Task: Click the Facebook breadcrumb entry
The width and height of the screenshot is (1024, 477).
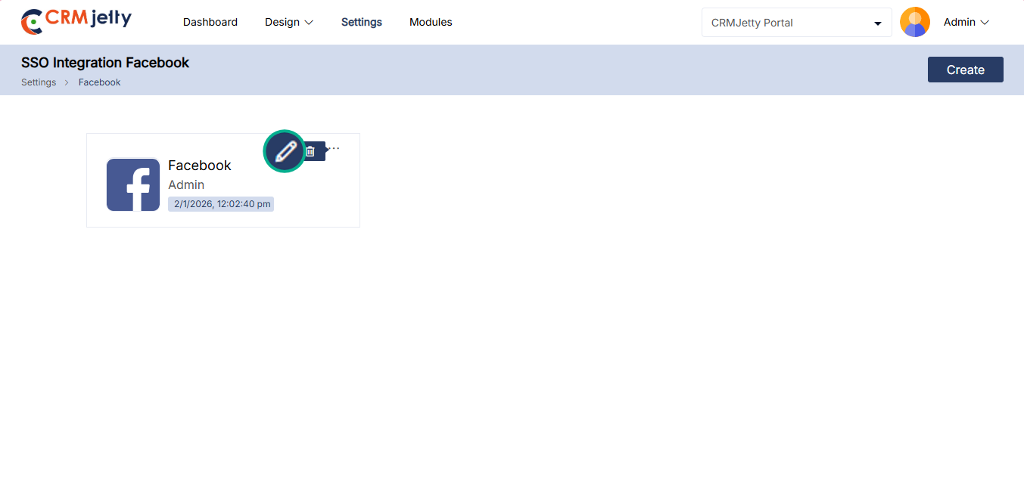Action: tap(99, 82)
